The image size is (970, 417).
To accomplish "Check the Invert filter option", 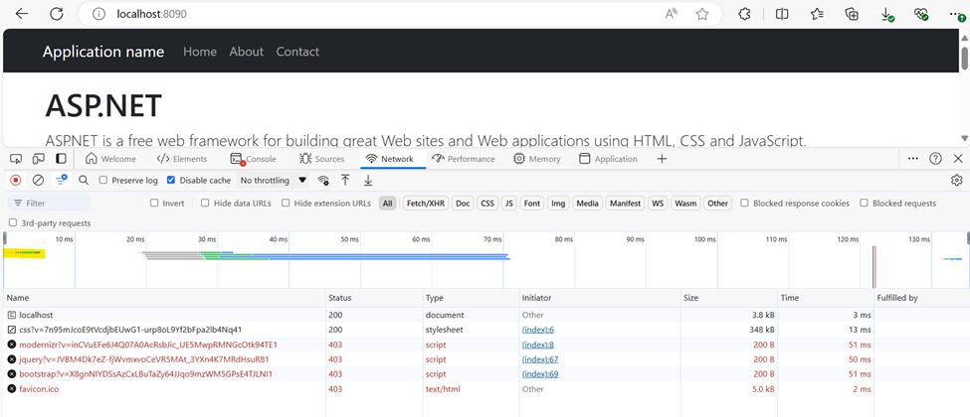I will pos(154,203).
